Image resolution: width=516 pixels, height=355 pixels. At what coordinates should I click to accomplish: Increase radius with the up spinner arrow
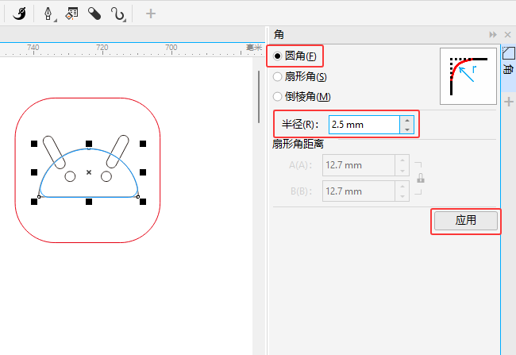click(407, 121)
